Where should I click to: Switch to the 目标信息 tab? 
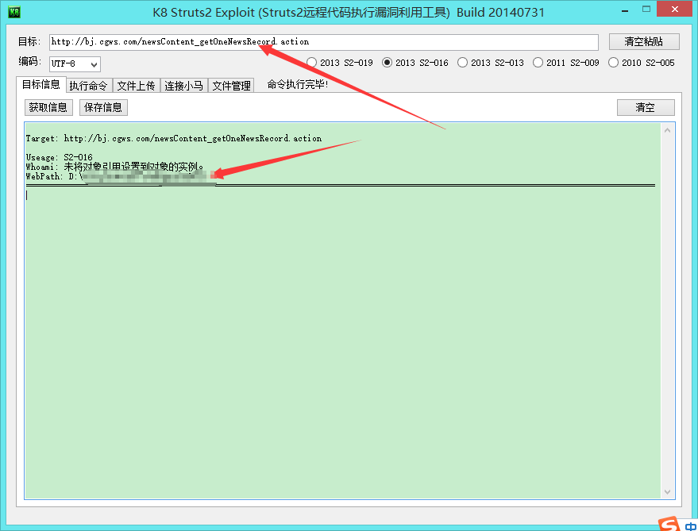coord(41,85)
